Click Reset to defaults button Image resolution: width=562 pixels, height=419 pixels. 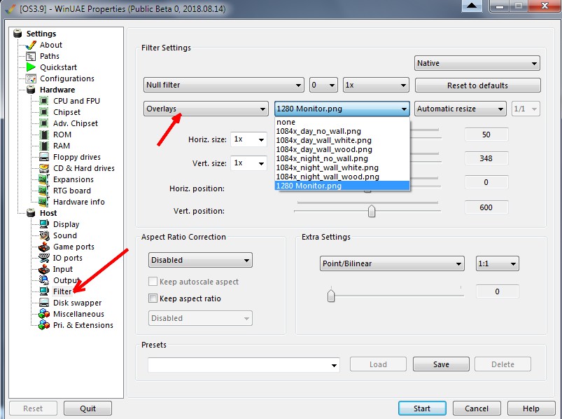coord(477,85)
